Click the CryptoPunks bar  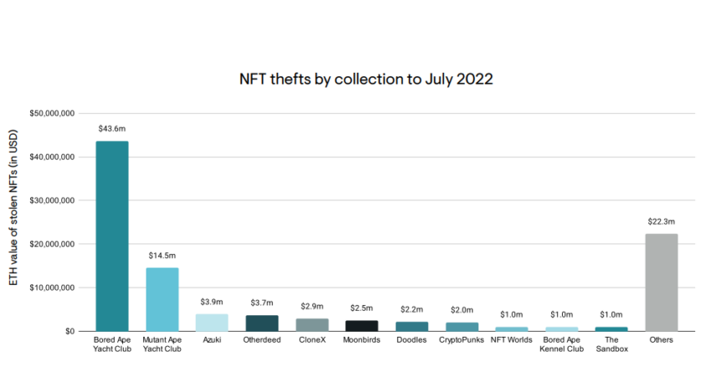click(462, 327)
